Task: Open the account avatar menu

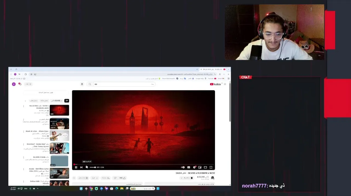Action: pyautogui.click(x=14, y=84)
